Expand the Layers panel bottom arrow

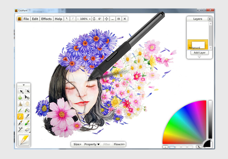click(x=198, y=57)
